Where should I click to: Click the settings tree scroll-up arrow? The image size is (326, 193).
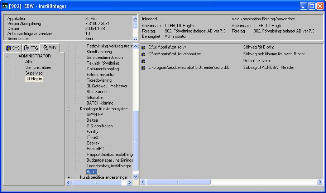click(x=135, y=46)
